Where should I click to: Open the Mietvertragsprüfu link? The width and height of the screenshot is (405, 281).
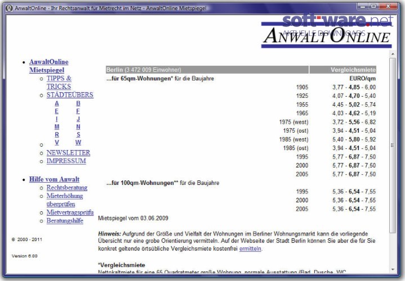[70, 212]
